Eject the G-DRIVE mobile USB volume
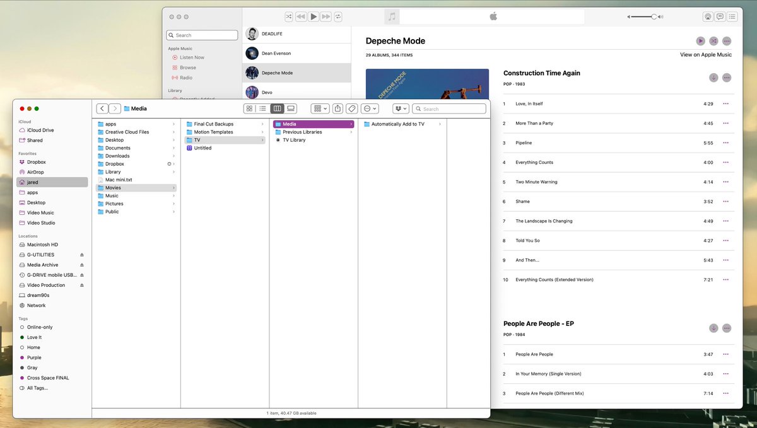The width and height of the screenshot is (757, 428). pos(81,275)
